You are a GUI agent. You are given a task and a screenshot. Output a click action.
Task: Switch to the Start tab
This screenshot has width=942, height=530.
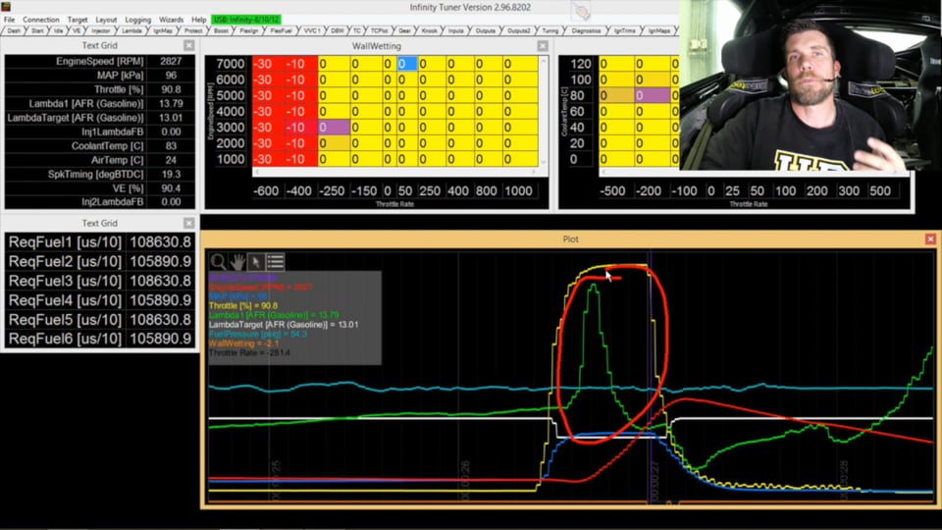tap(37, 30)
